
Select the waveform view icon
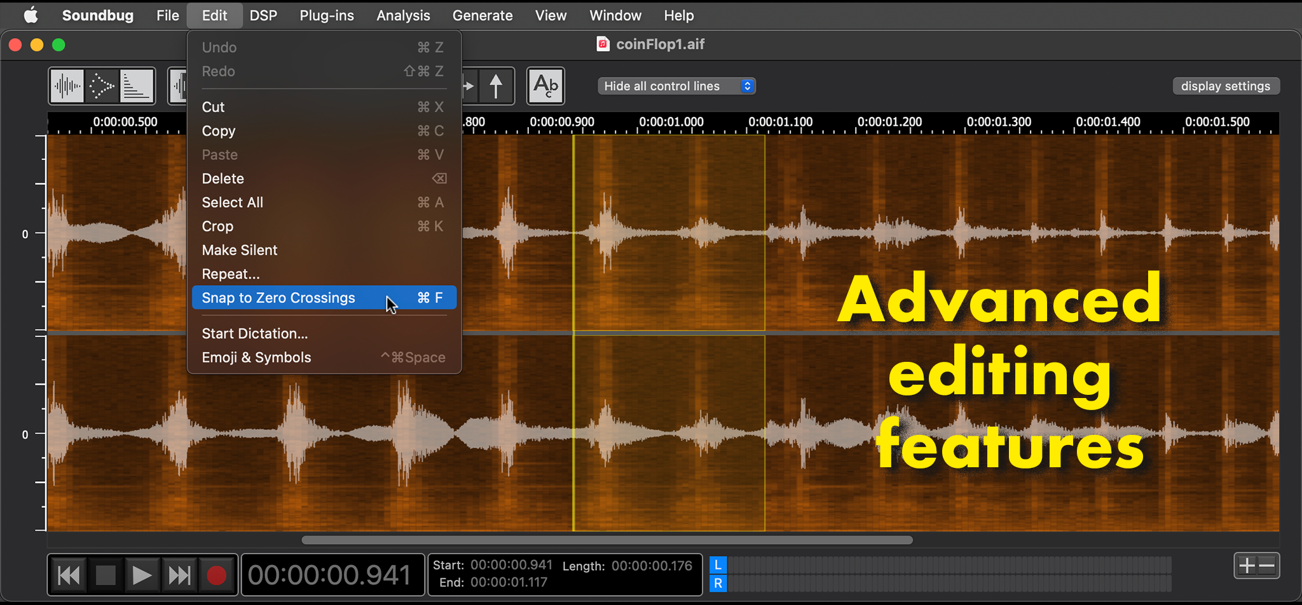(x=67, y=86)
